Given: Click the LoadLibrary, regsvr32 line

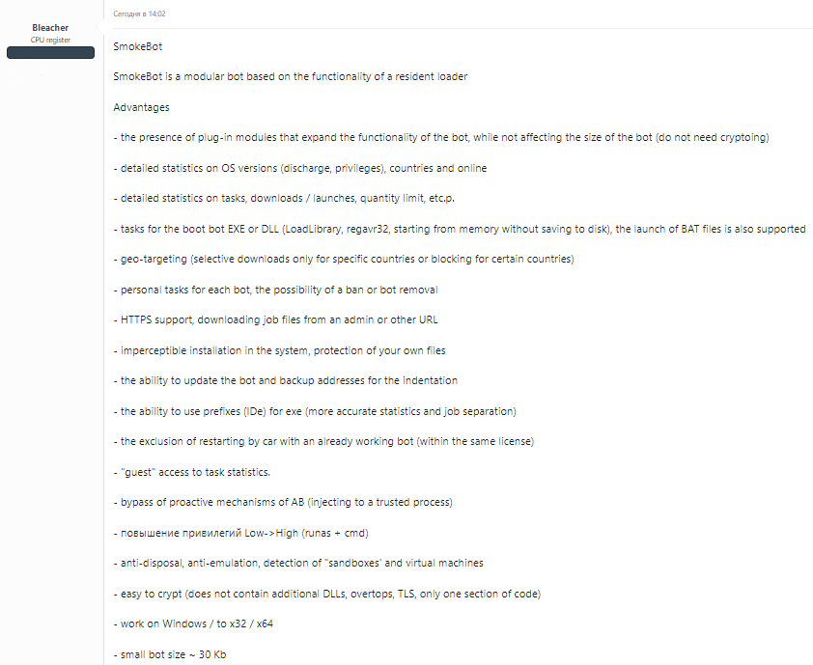Looking at the screenshot, I should pyautogui.click(x=459, y=229).
